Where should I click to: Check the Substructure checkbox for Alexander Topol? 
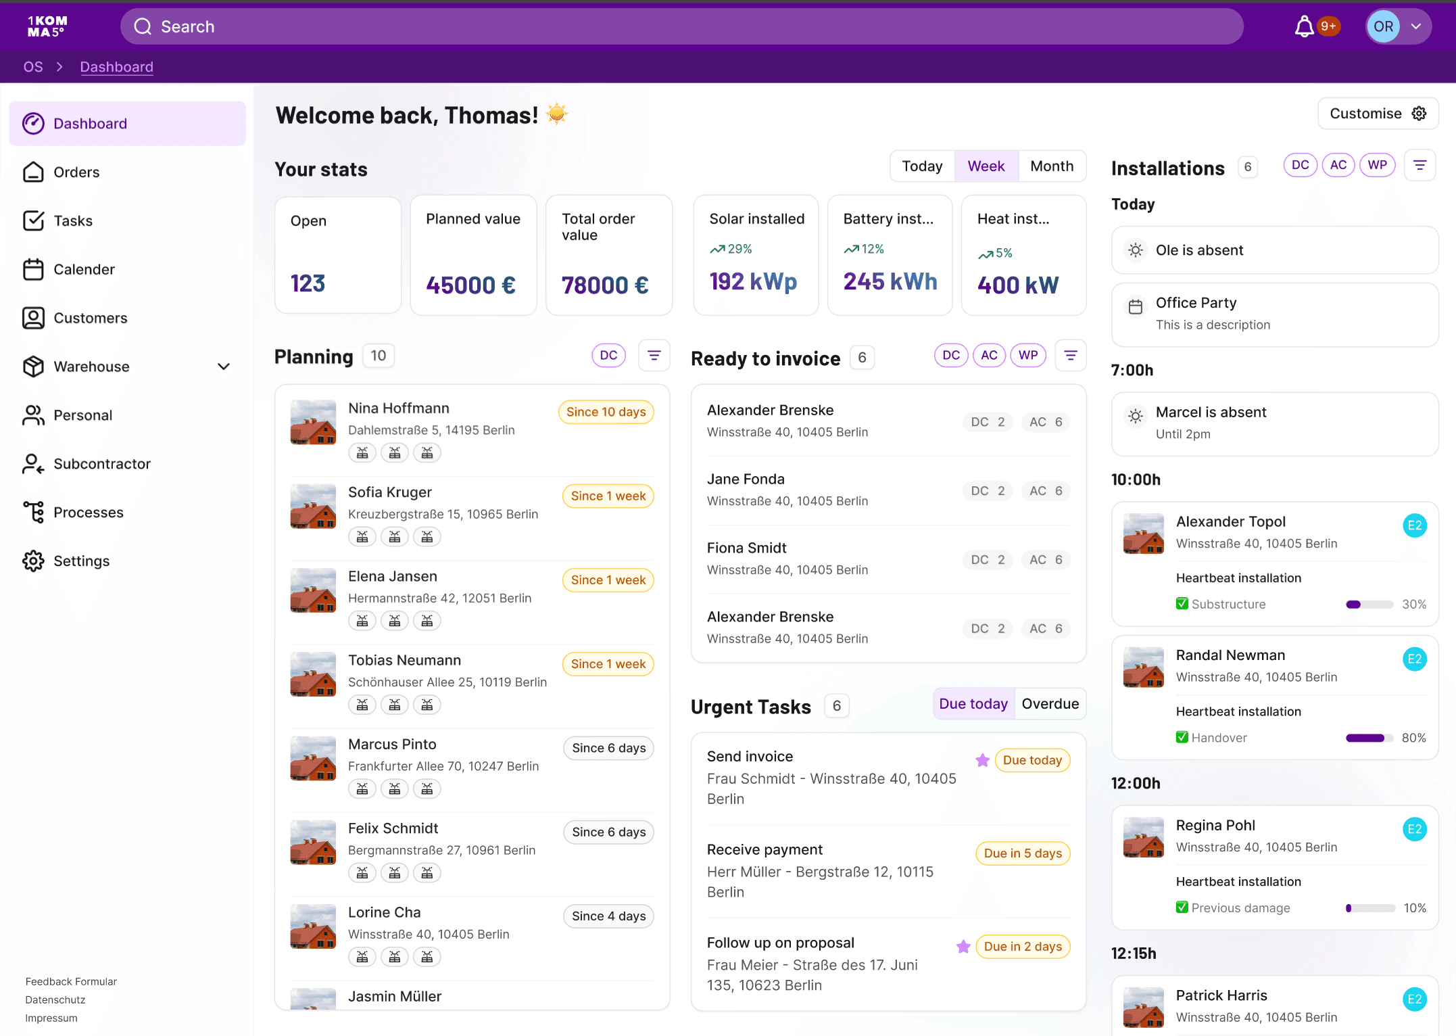click(x=1182, y=604)
